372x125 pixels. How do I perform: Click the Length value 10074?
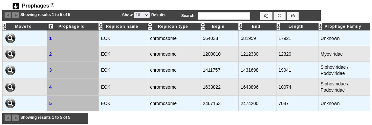[x=285, y=87]
